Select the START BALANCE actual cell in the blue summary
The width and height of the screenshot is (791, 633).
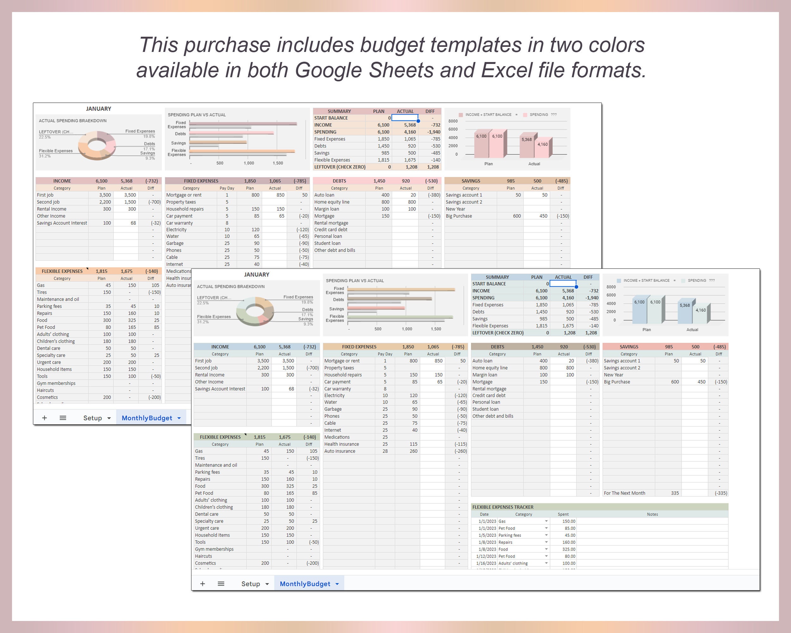click(563, 284)
